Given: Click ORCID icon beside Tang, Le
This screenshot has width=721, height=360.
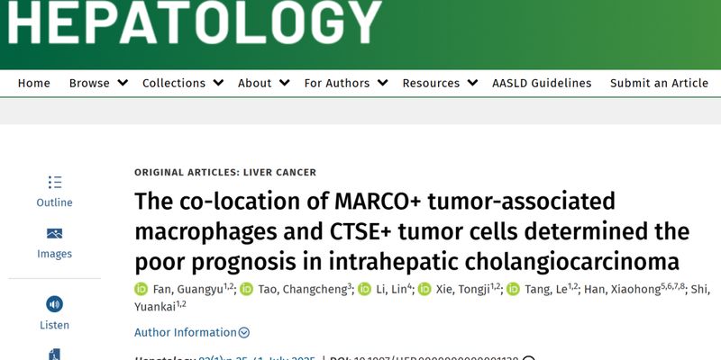Looking at the screenshot, I should click(513, 290).
